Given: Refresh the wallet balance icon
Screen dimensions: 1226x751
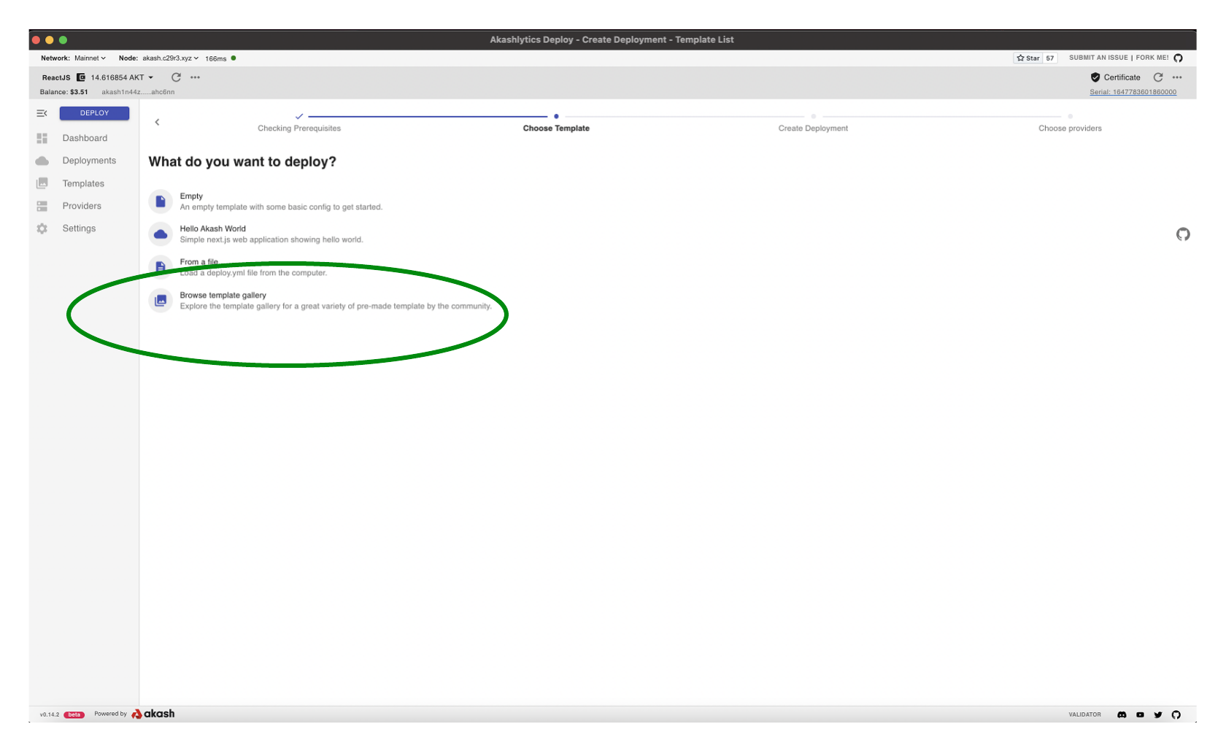Looking at the screenshot, I should tap(176, 77).
